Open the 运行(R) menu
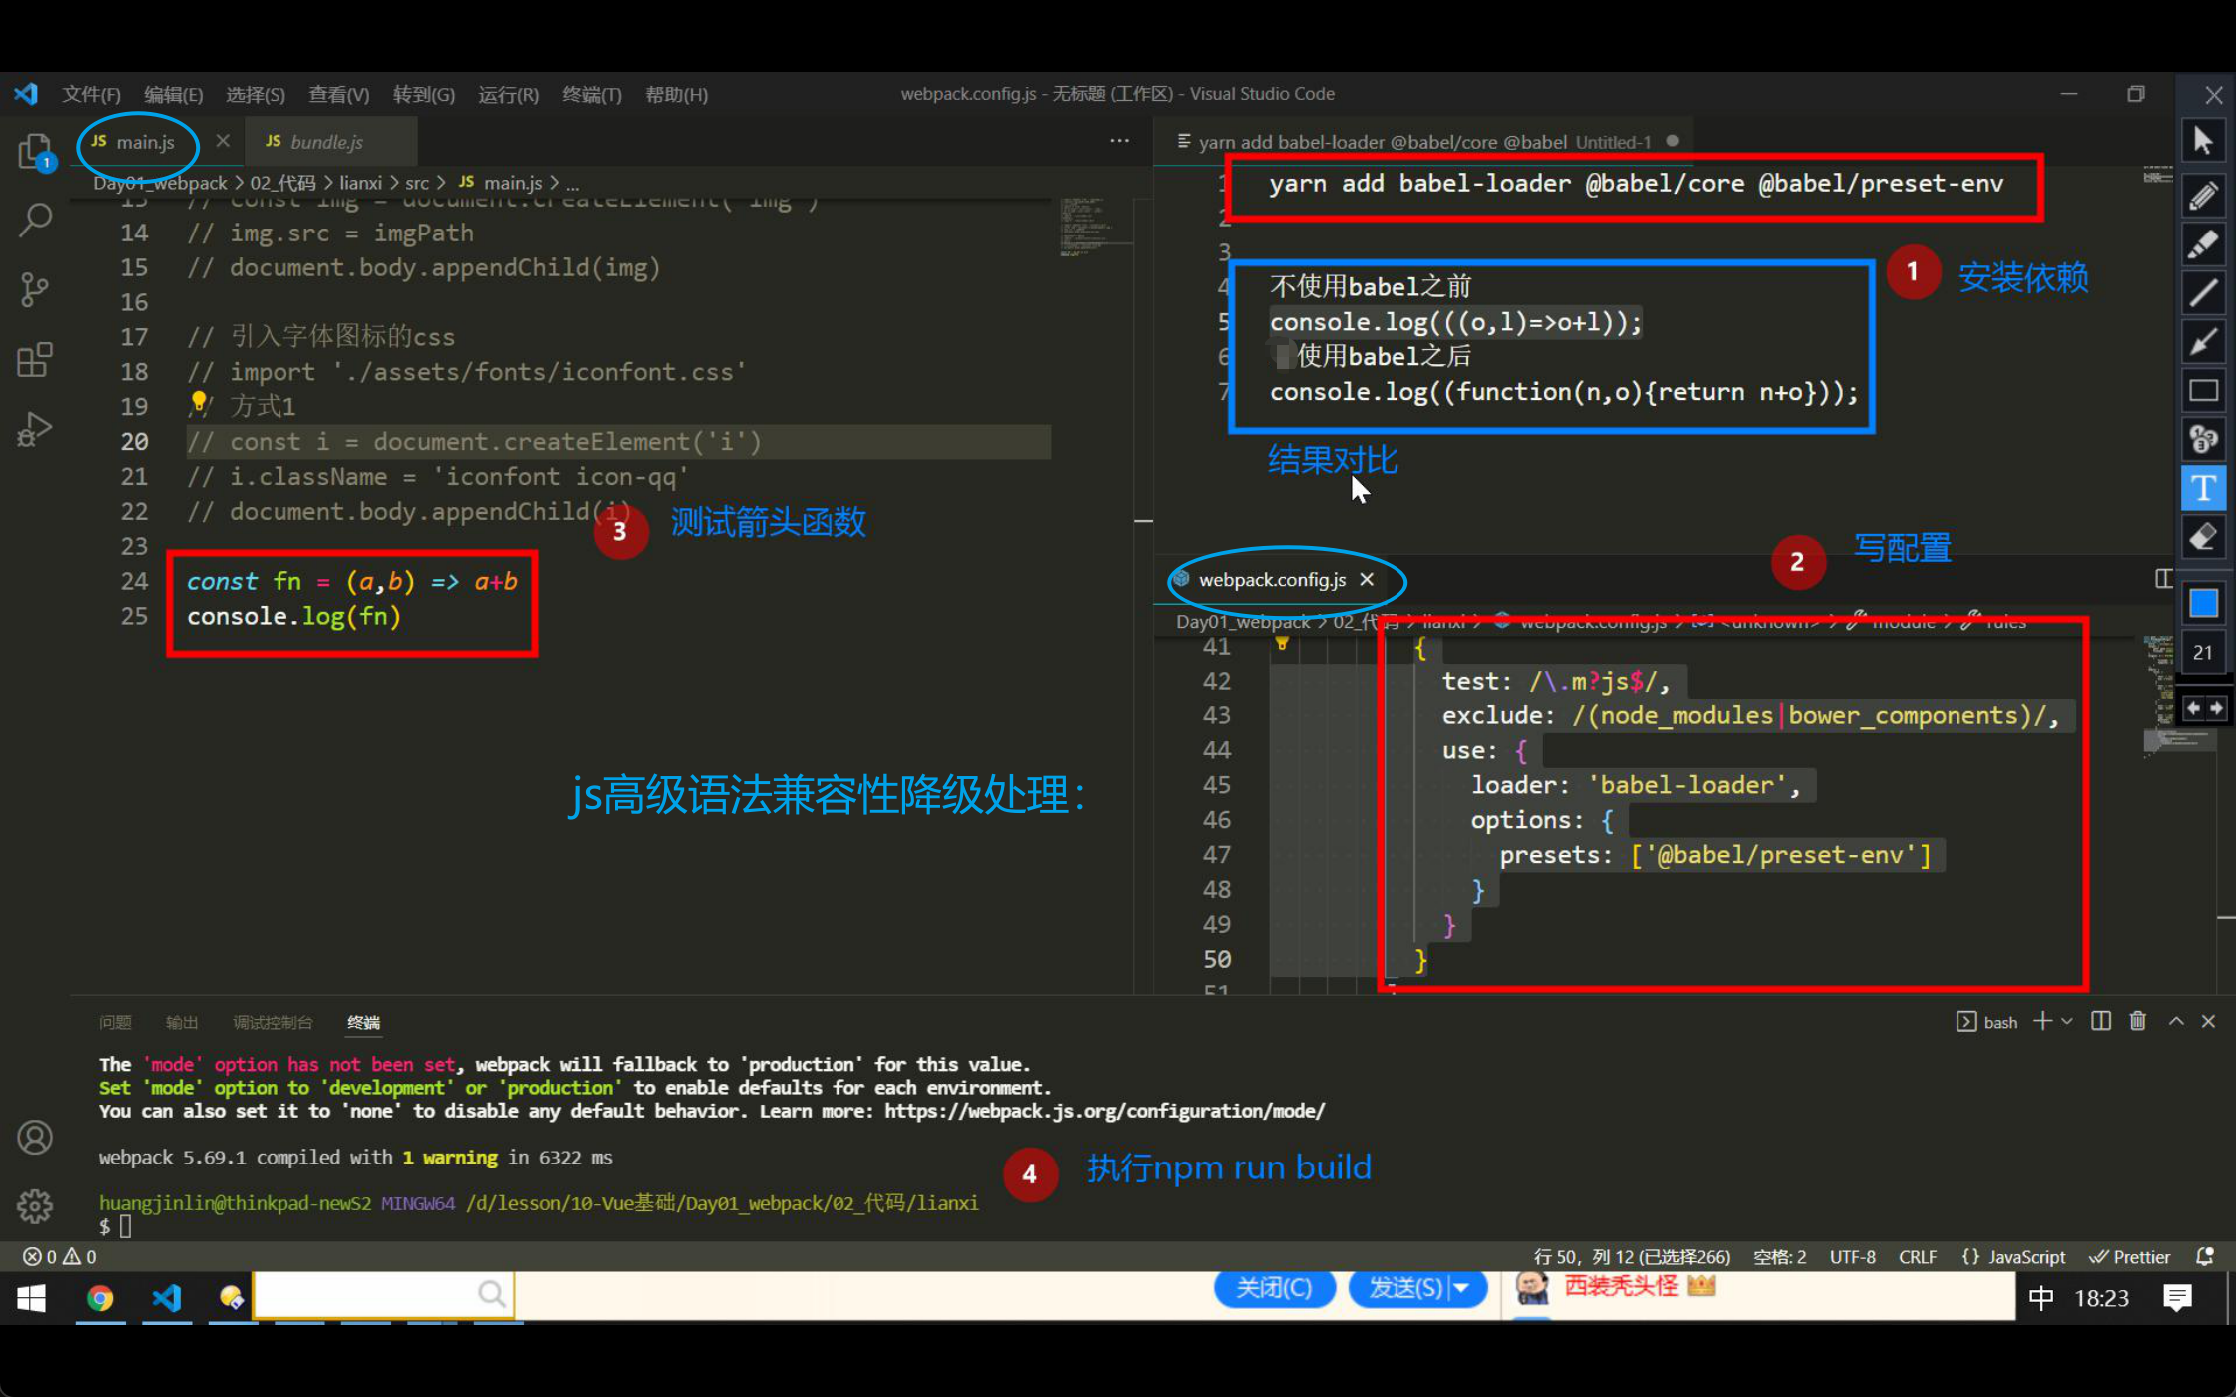The height and width of the screenshot is (1397, 2236). click(x=508, y=94)
